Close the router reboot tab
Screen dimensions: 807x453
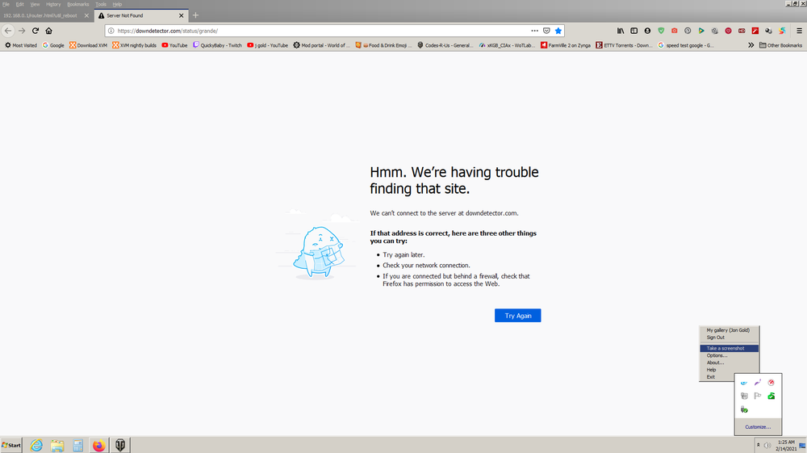(x=86, y=15)
